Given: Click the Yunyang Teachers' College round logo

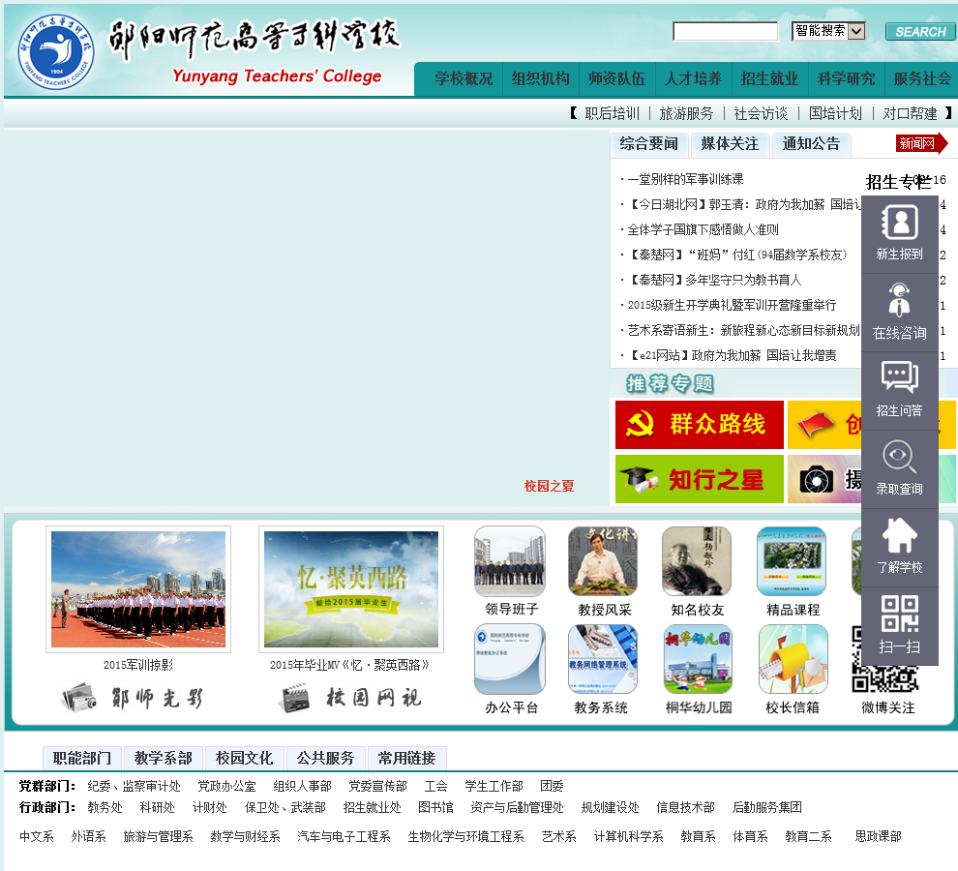Looking at the screenshot, I should click(x=56, y=51).
